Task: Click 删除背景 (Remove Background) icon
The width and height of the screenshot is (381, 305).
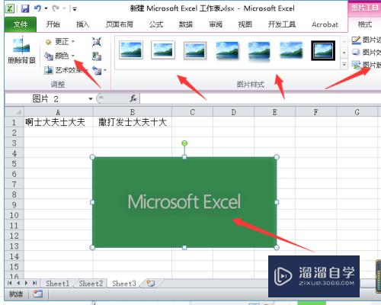Action: coord(21,50)
